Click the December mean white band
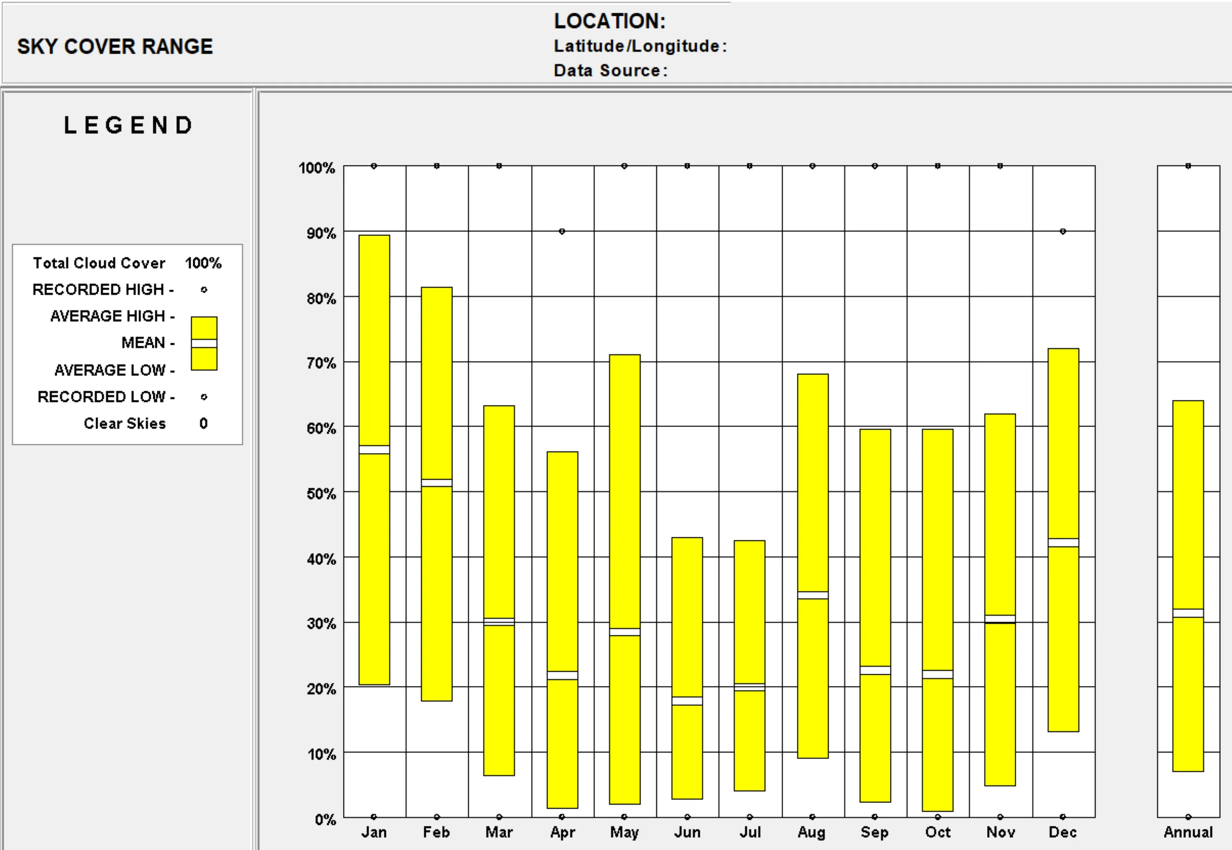 pos(1063,543)
